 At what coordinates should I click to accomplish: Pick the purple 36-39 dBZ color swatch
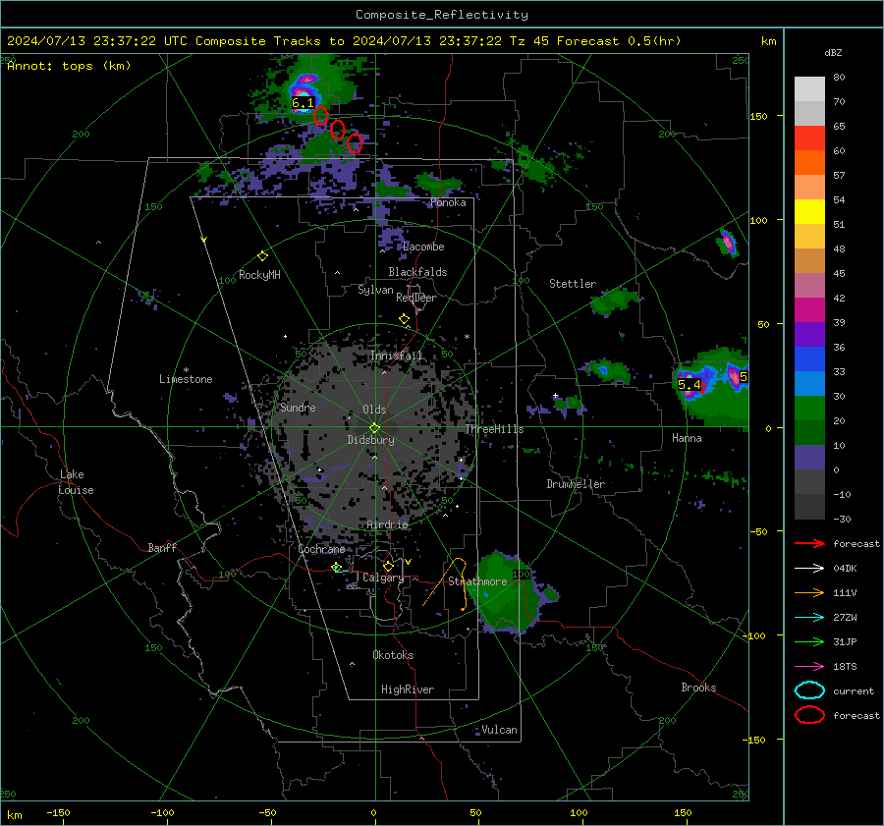tap(809, 334)
